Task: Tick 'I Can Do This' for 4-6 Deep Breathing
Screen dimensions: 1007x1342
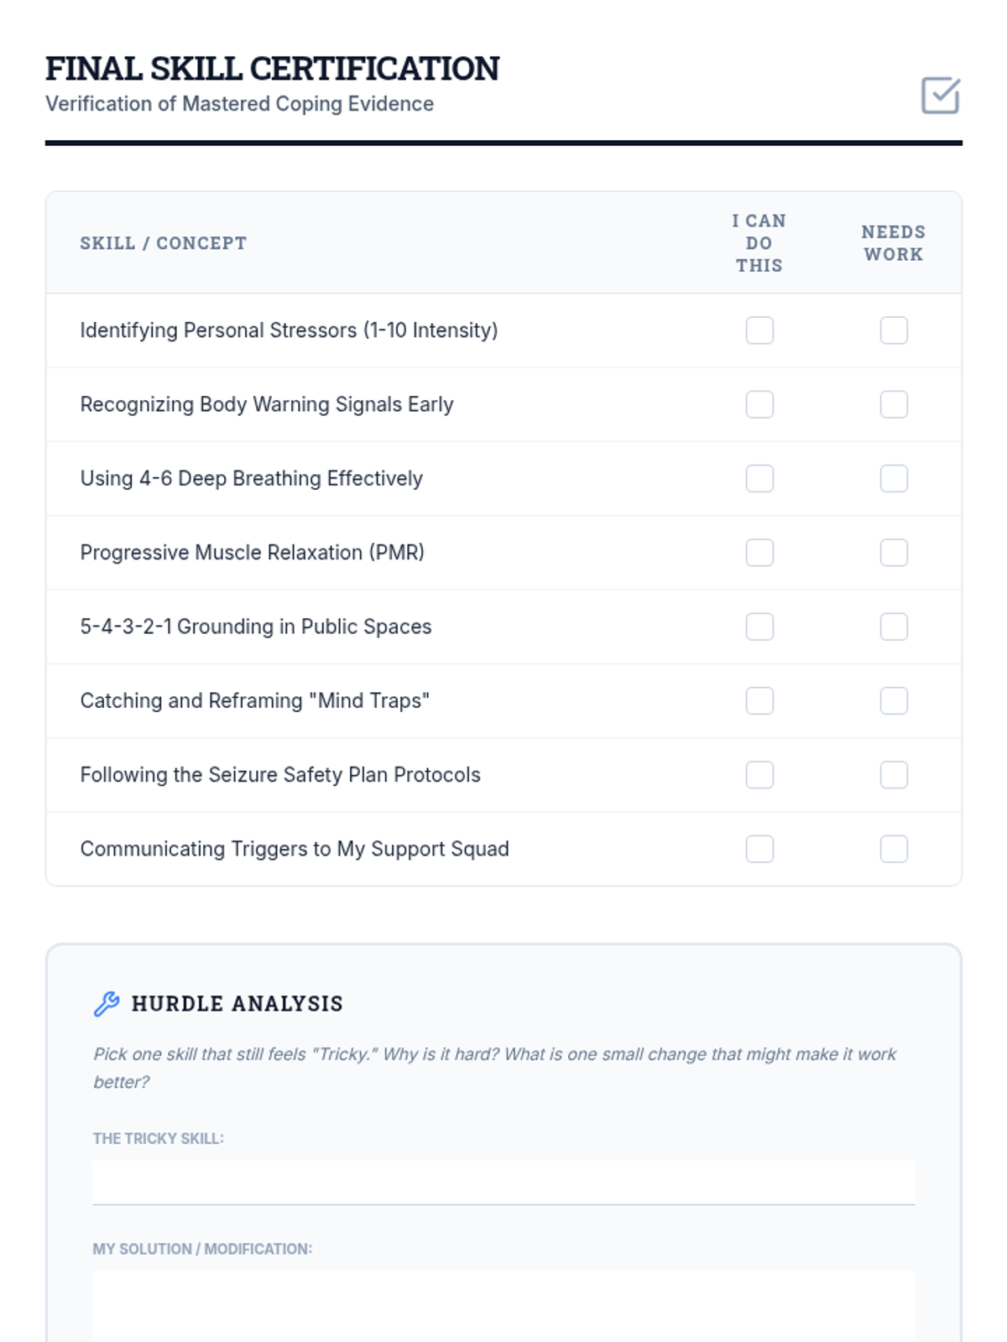Action: pos(759,479)
